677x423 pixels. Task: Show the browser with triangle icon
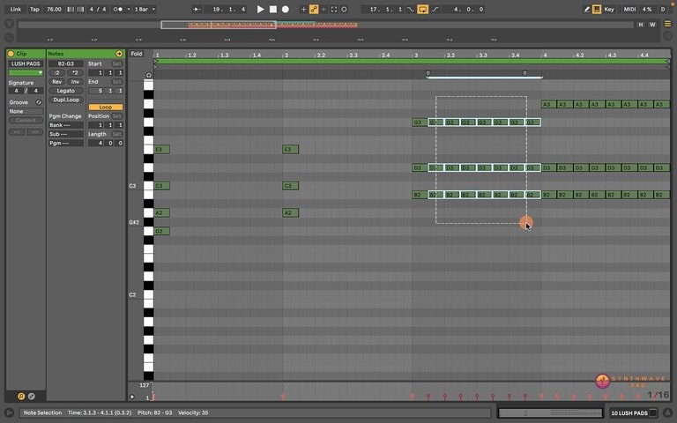tap(9, 24)
